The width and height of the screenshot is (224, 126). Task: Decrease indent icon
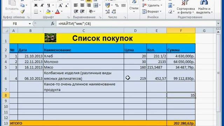click(76, 12)
